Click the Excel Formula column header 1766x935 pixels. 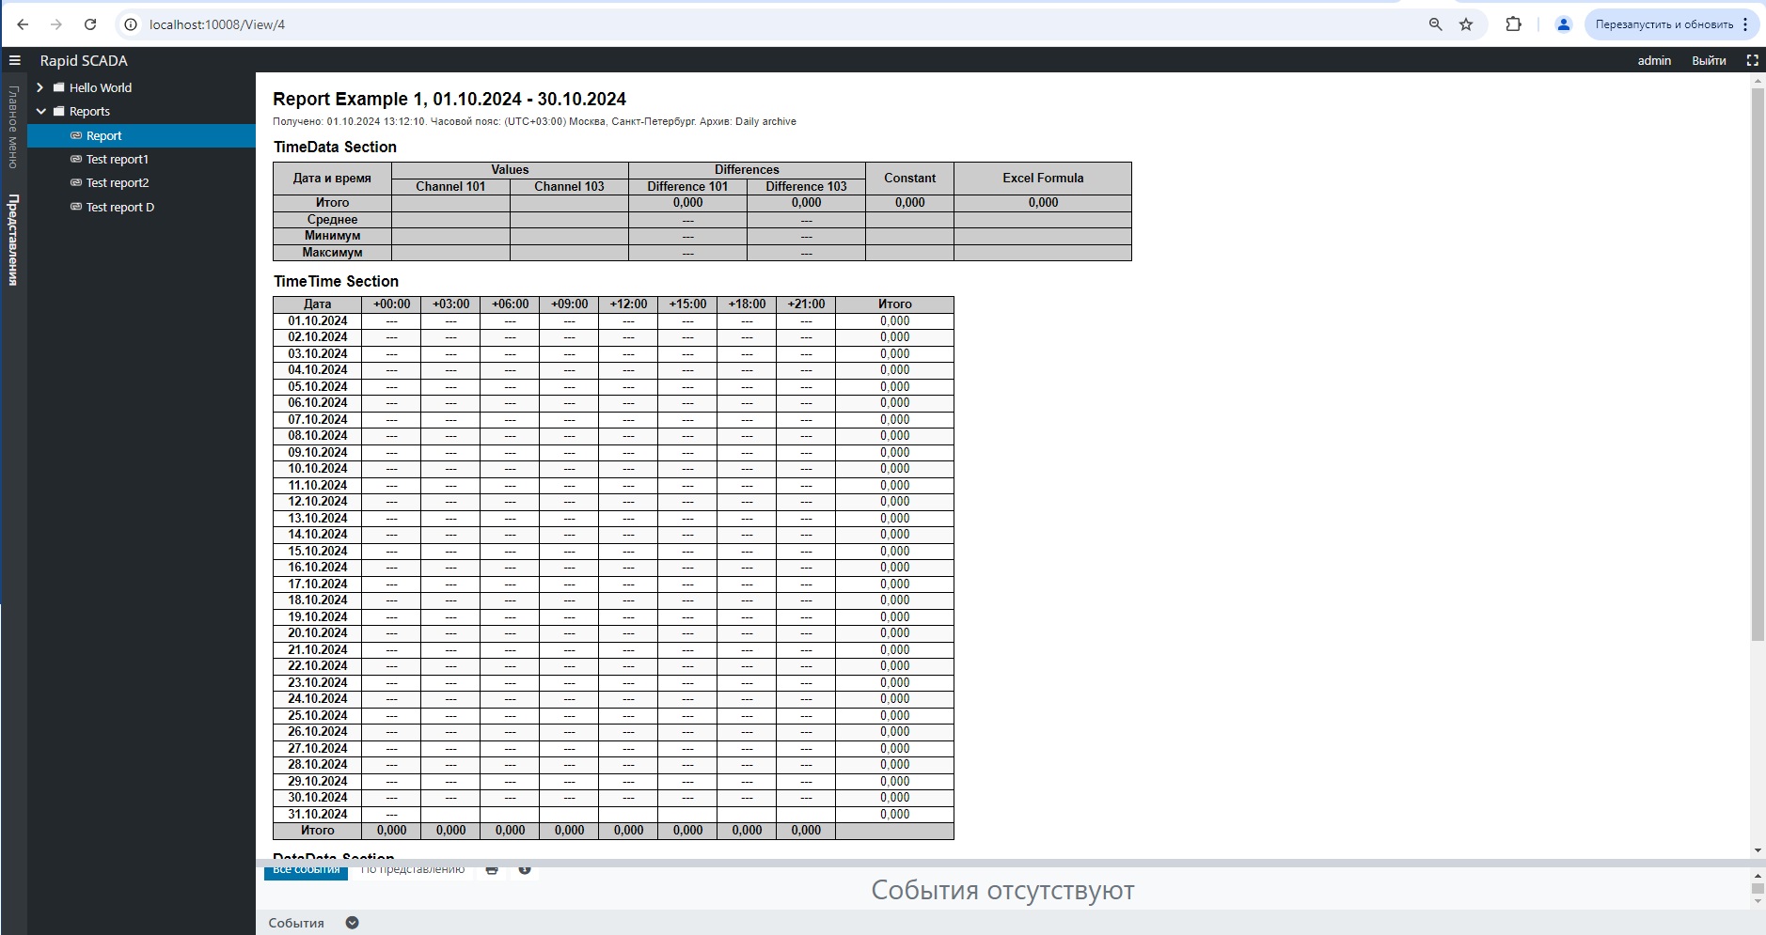pyautogui.click(x=1043, y=178)
